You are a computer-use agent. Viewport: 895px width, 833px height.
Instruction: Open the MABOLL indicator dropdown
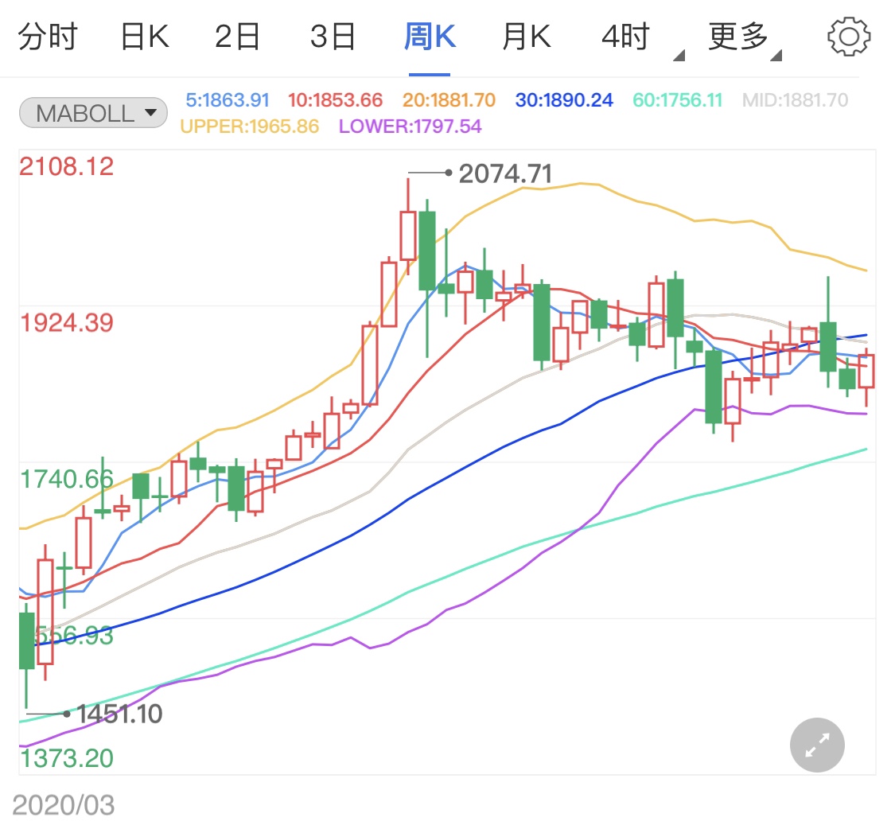[92, 113]
